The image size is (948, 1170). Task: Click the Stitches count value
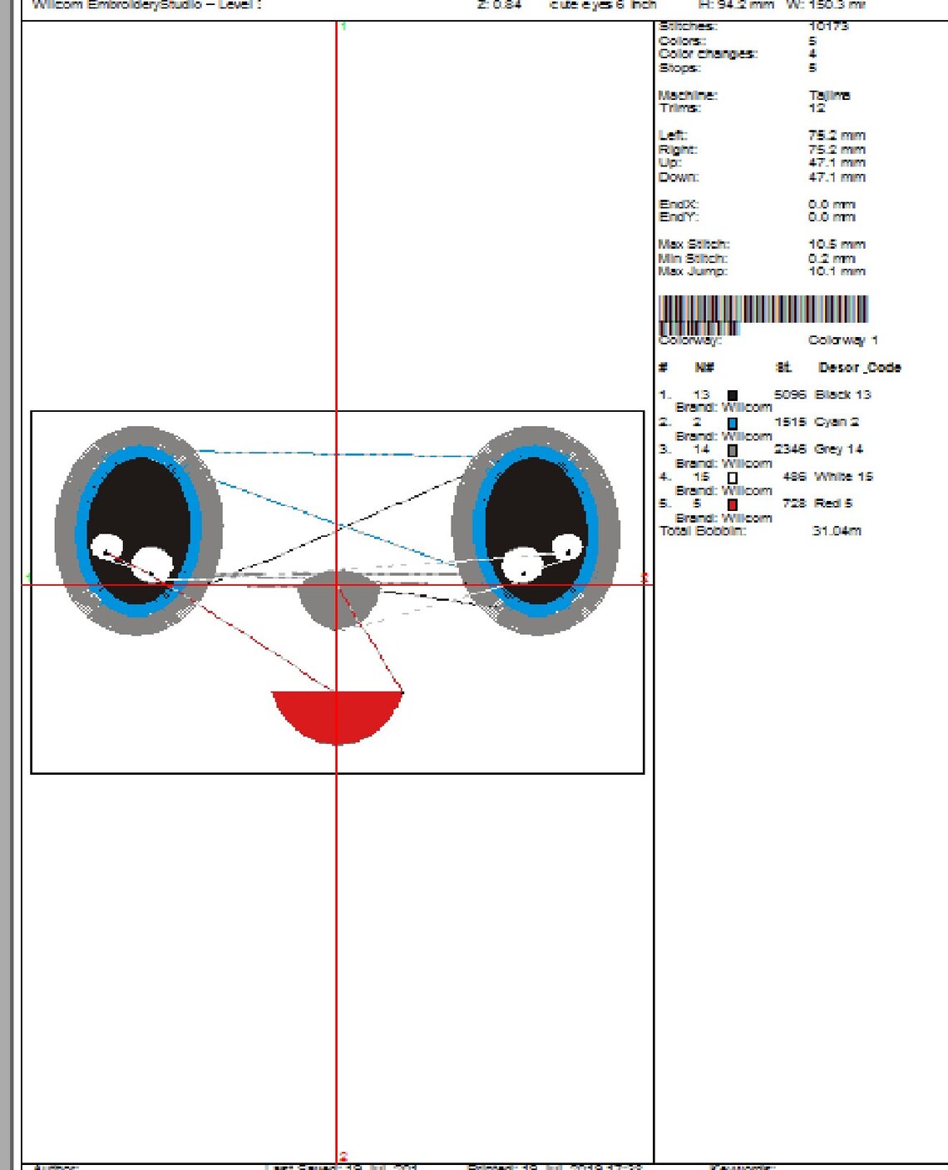pos(828,27)
